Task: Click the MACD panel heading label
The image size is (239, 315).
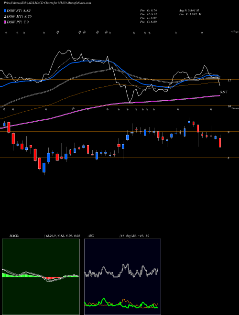Action: tap(14, 236)
